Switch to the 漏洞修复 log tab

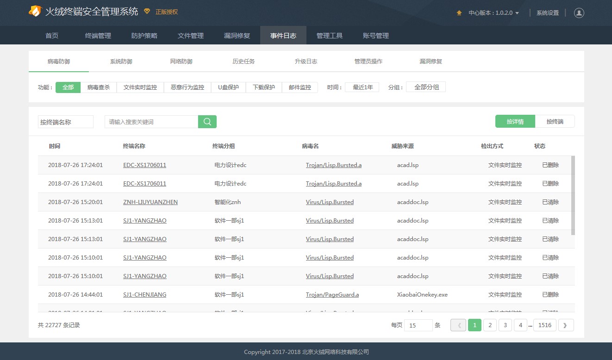coord(431,62)
